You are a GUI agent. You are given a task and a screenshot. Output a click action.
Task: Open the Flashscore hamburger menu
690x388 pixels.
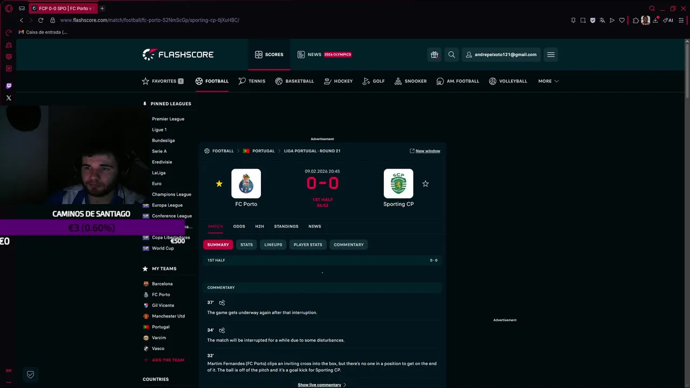[550, 54]
